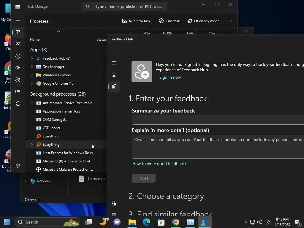Click the Sign in now link
The image size is (304, 228).
[170, 77]
